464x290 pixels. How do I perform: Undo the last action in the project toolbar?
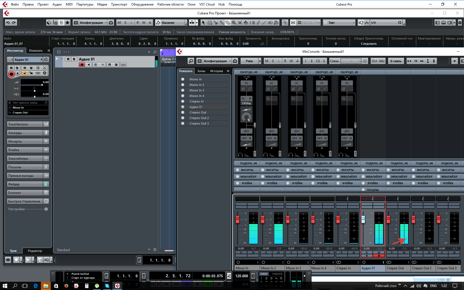pos(8,23)
